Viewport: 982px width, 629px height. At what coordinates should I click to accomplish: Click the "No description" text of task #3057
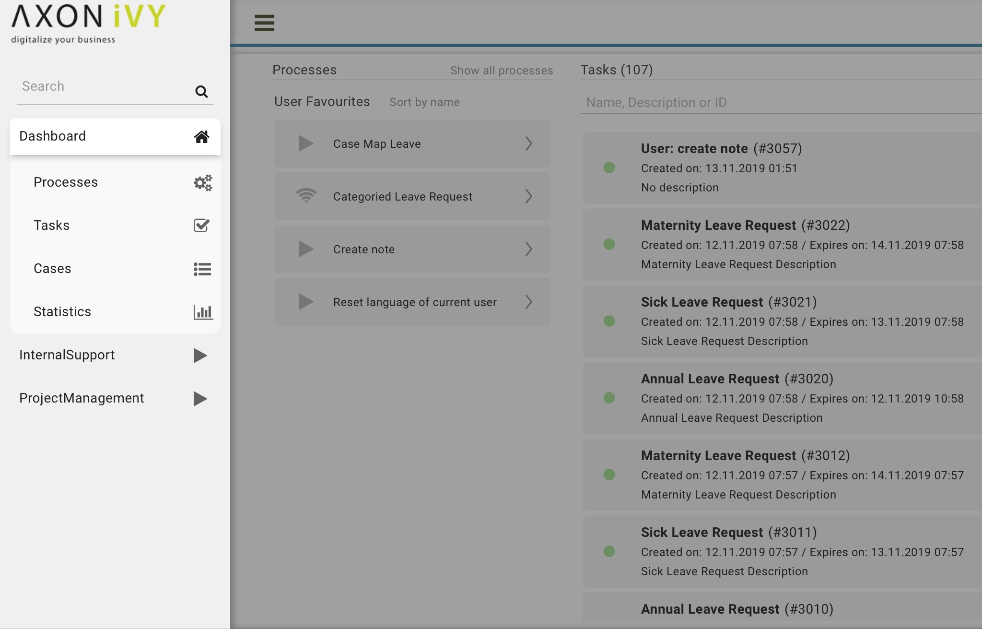680,188
